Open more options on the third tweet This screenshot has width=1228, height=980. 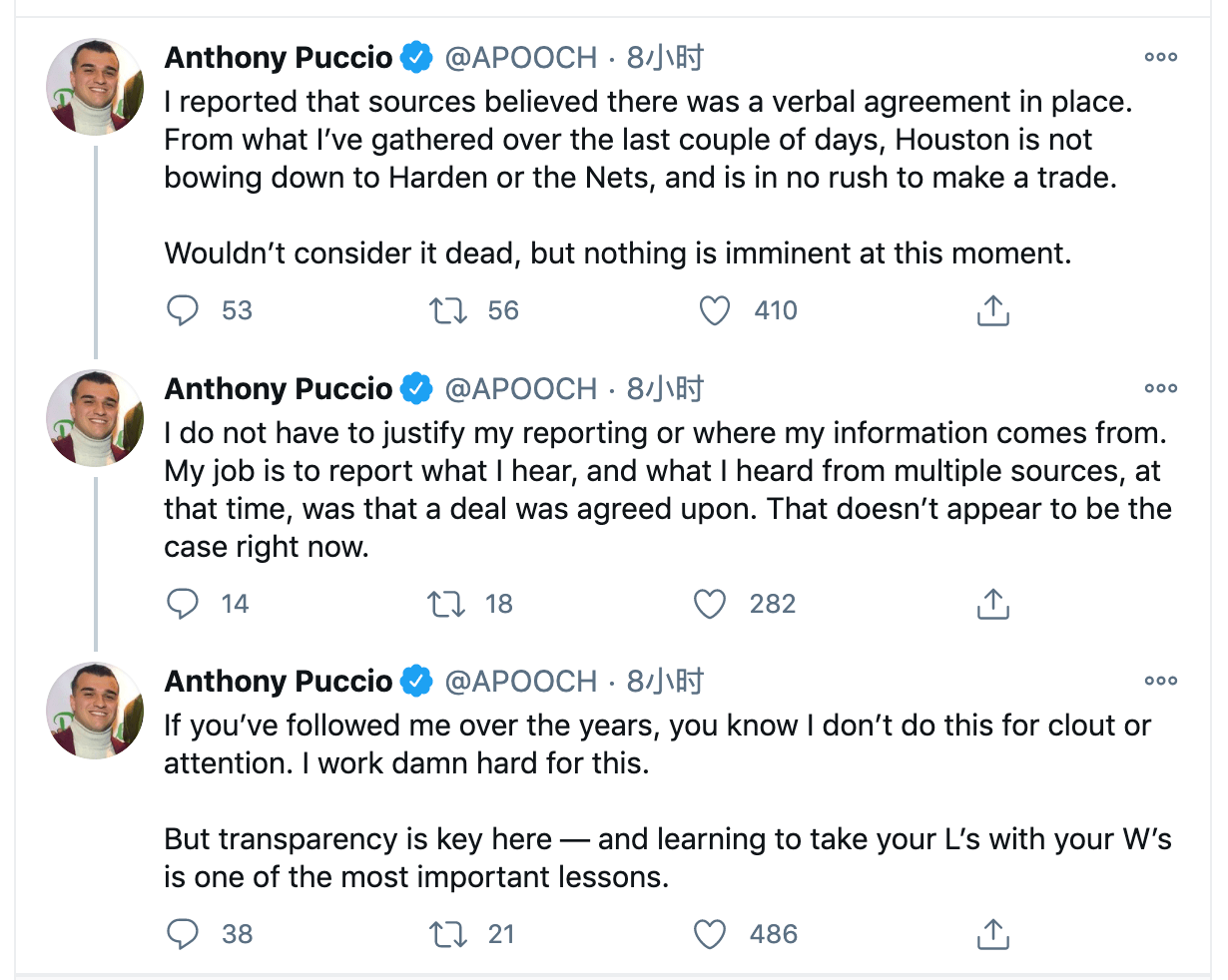[x=1160, y=681]
